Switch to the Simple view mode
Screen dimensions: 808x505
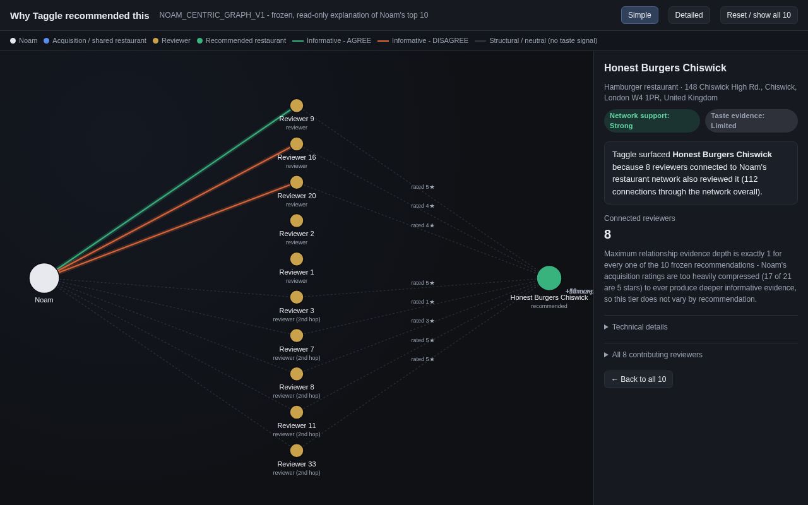pos(639,15)
